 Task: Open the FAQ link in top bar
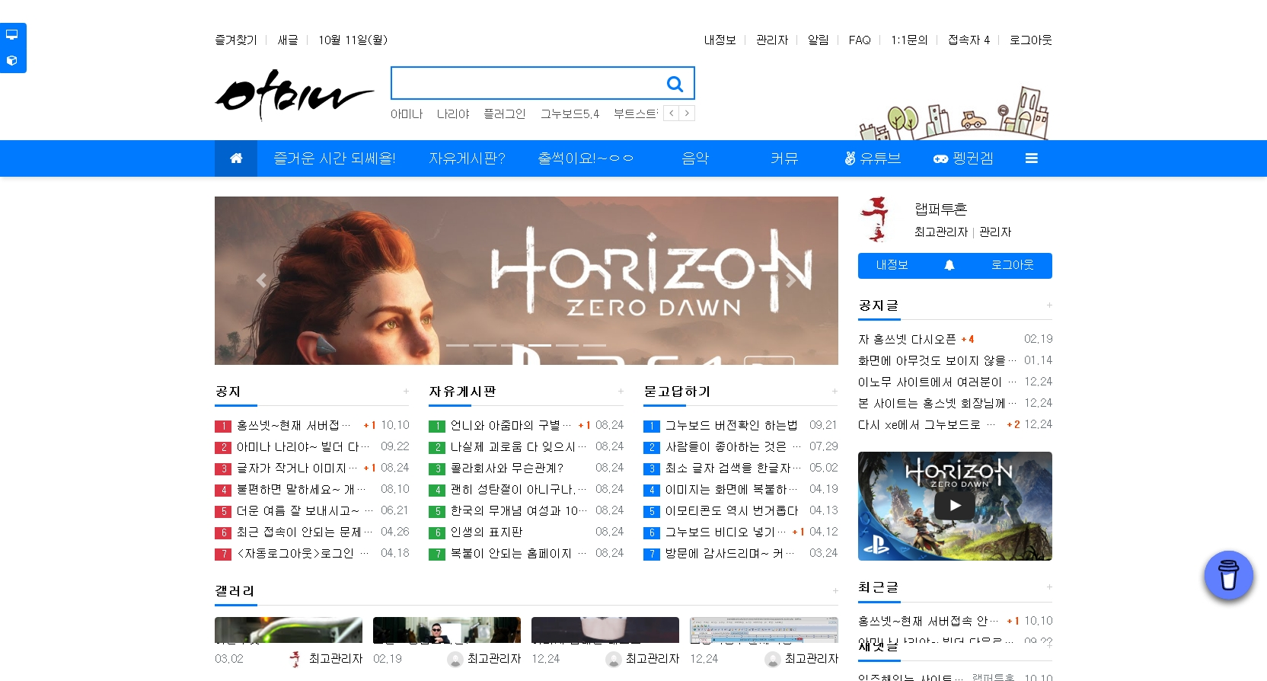pos(860,40)
